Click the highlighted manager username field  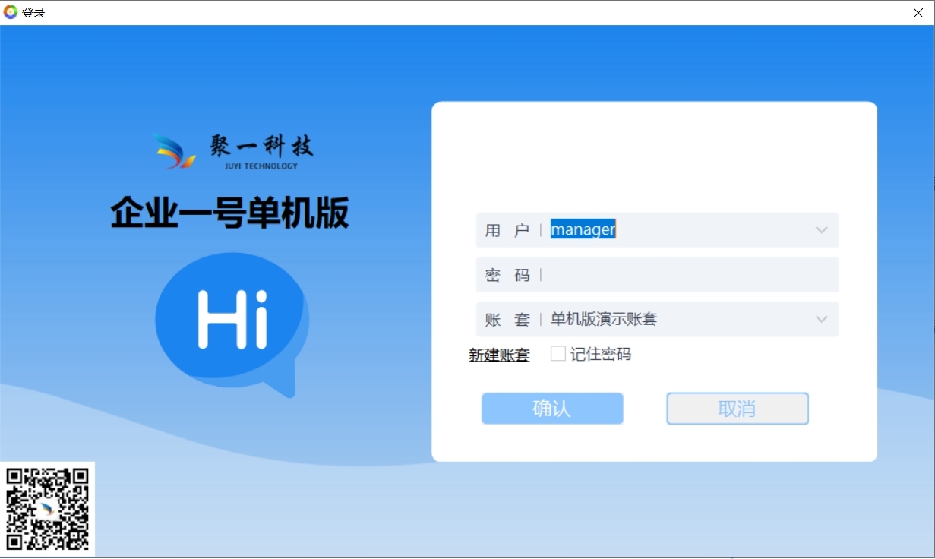(583, 229)
